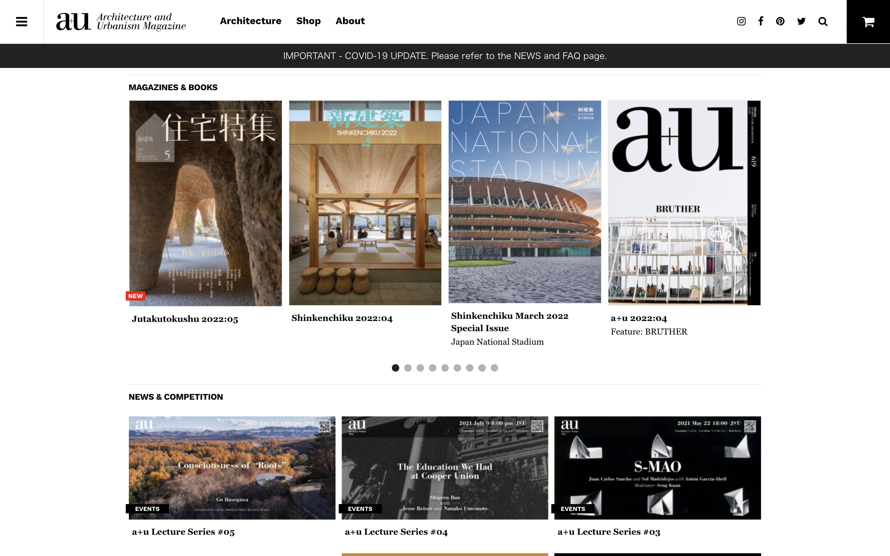Click the COVID-19 update banner
This screenshot has width=890, height=556.
[x=445, y=56]
